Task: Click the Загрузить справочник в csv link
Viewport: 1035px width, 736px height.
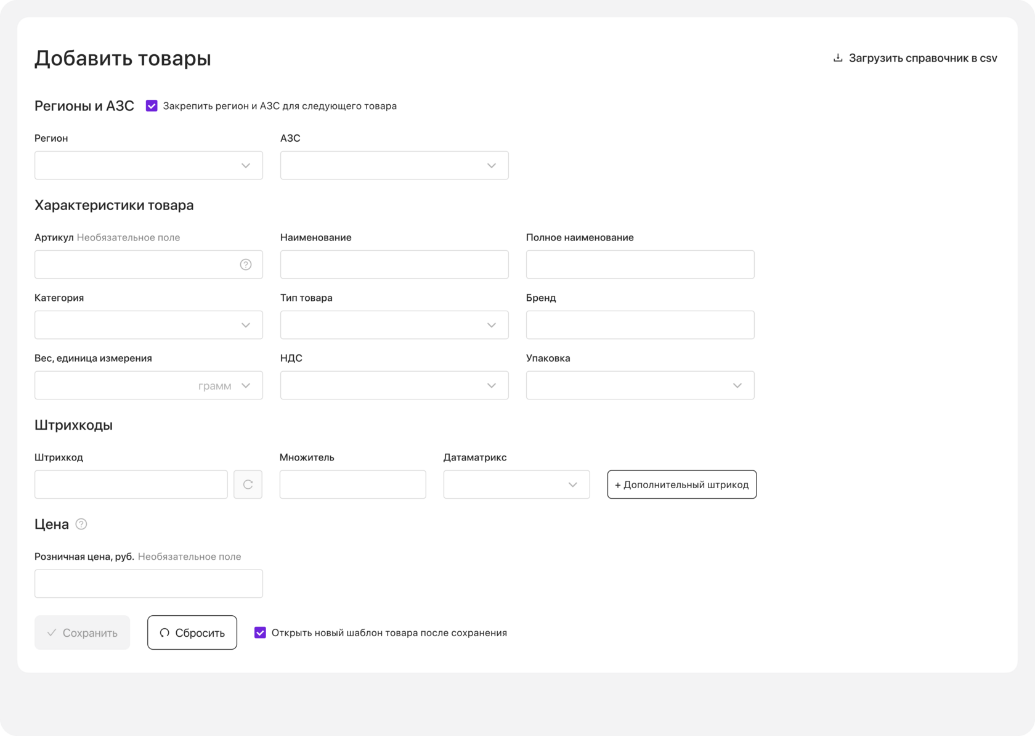Action: 922,58
